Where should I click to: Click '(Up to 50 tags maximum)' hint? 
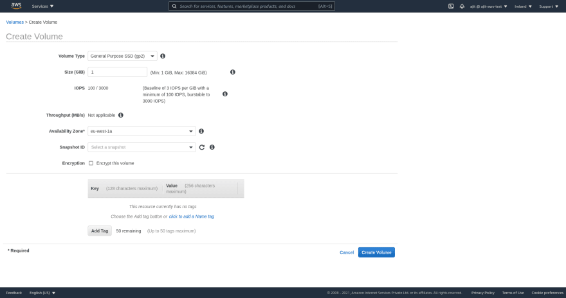[172, 231]
